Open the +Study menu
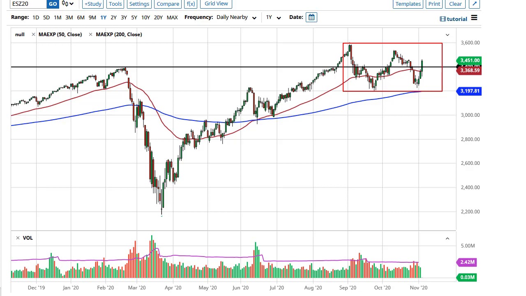526x296 pixels. coord(93,4)
